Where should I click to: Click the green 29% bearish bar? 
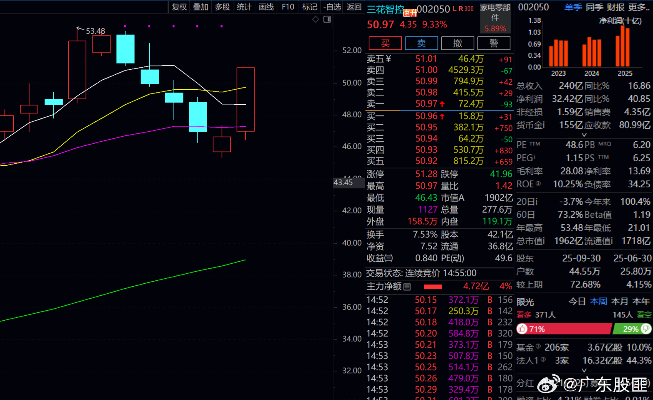[x=632, y=329]
